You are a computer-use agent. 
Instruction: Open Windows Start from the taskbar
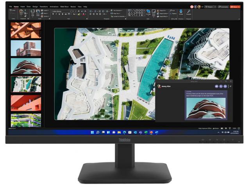(92, 132)
